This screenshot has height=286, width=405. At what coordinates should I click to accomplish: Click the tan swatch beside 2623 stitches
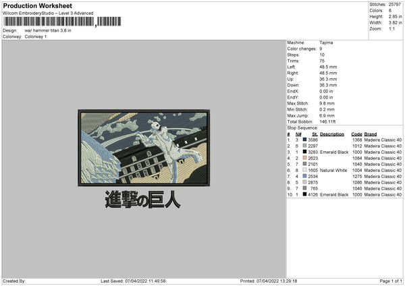point(305,158)
